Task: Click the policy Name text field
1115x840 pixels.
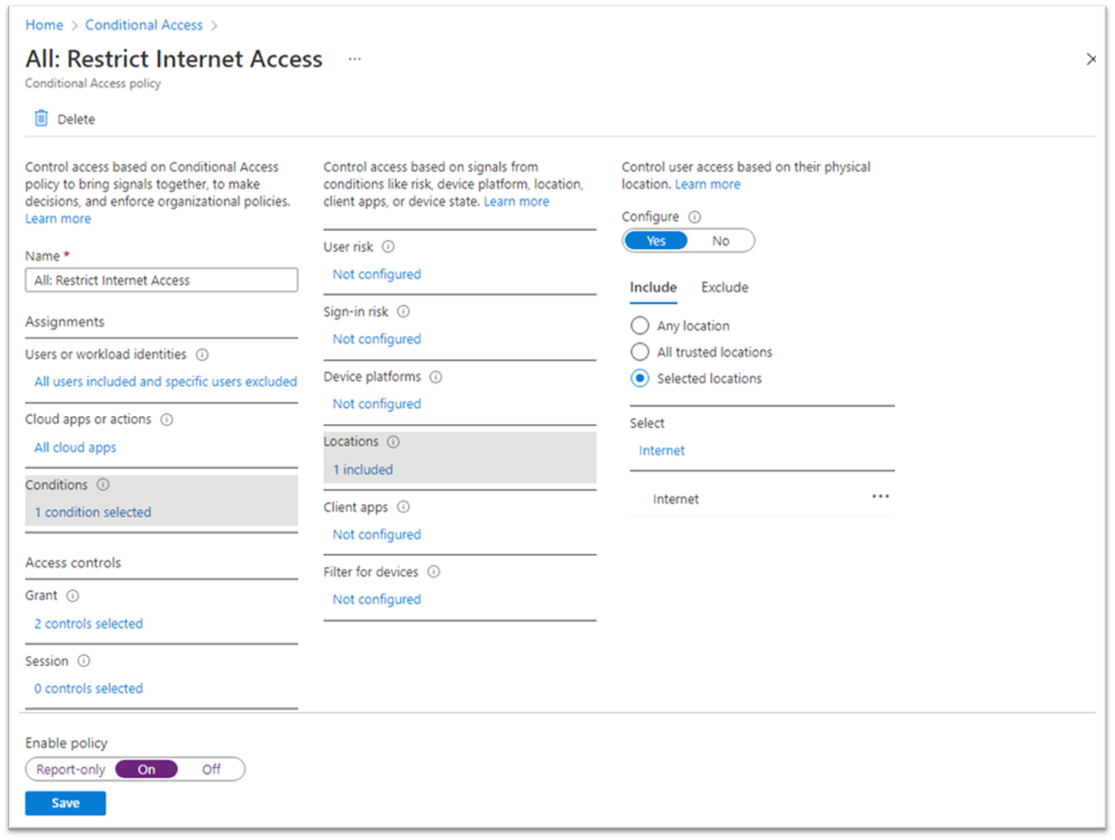Action: click(161, 280)
